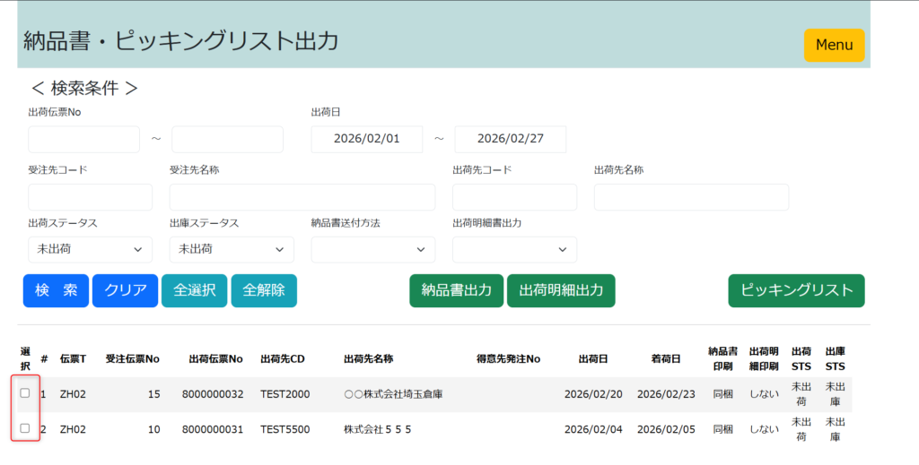Viewport: 919px width, 465px height.
Task: Click the 納品書出力 output button
Action: tap(457, 290)
